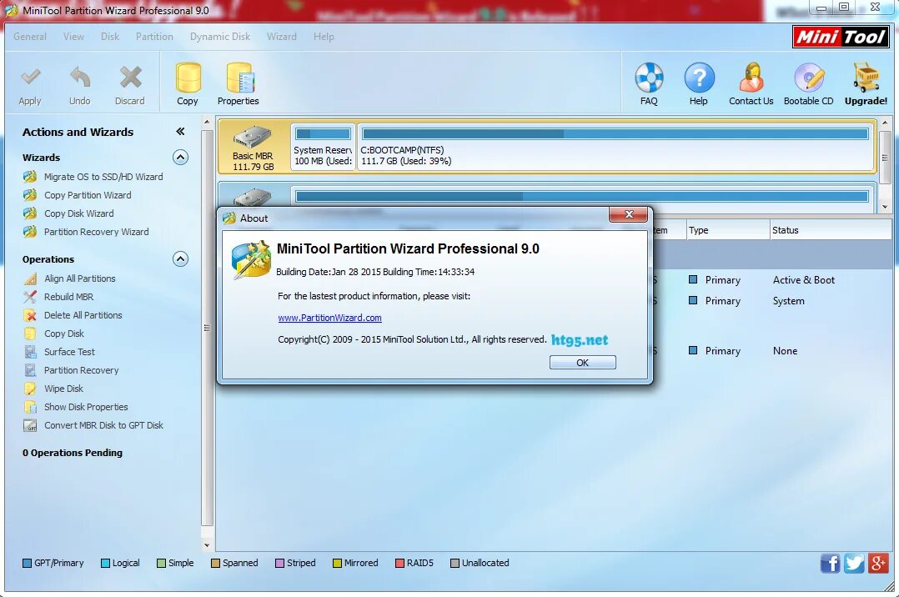The height and width of the screenshot is (597, 899).
Task: Choose Rebuild MBR operation
Action: [68, 297]
